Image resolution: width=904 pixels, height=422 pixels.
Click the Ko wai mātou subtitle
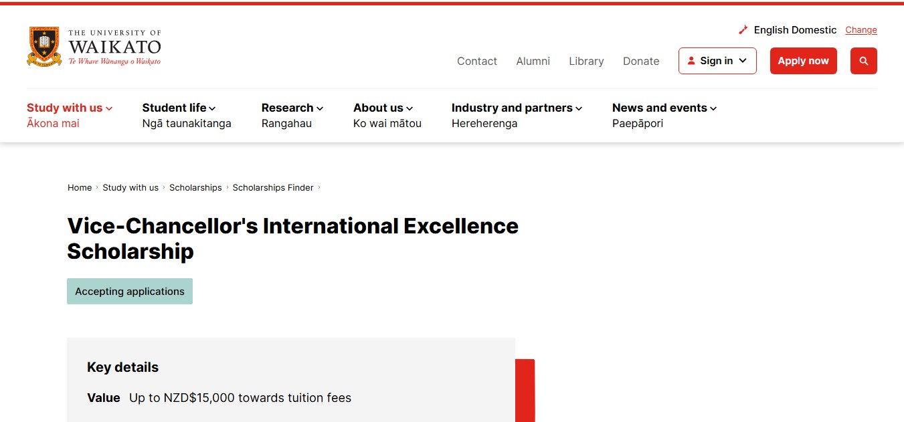pos(387,123)
